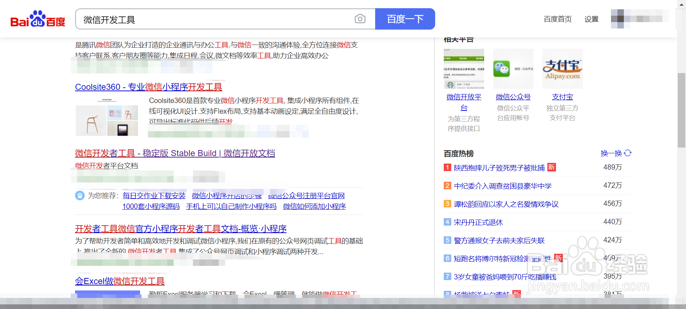Click 微信公众号 thumbnail image
Screen dimensions: 686x309
pos(513,69)
